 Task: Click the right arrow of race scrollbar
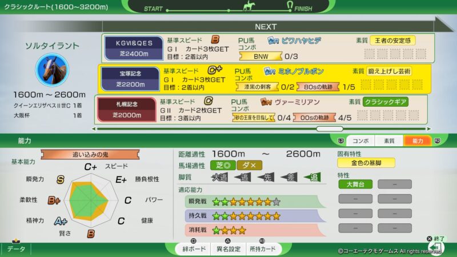429,129
